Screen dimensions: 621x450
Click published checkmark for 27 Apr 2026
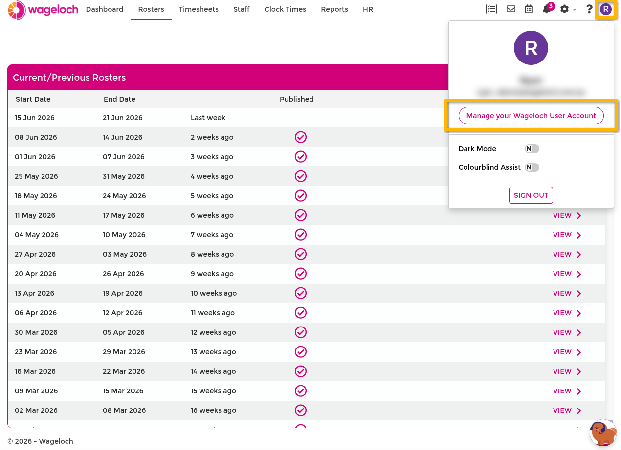pyautogui.click(x=301, y=254)
